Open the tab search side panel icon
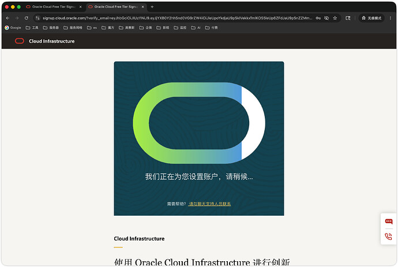 click(x=348, y=18)
